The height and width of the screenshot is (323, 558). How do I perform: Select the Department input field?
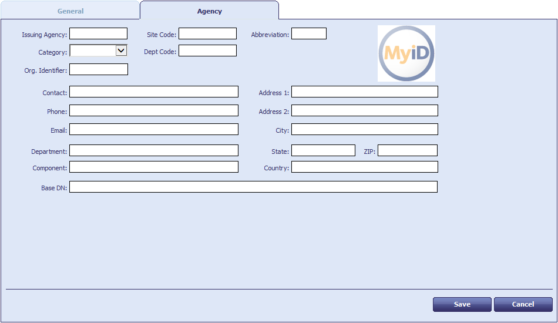point(154,150)
